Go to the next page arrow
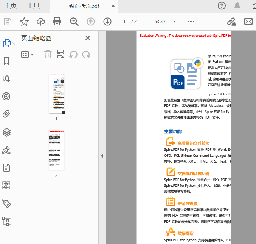The width and height of the screenshot is (256, 244). (107, 22)
